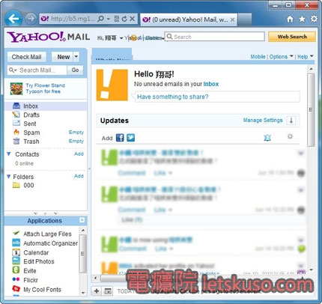Click the Have something to share box
The image size is (322, 304).
pos(217,97)
